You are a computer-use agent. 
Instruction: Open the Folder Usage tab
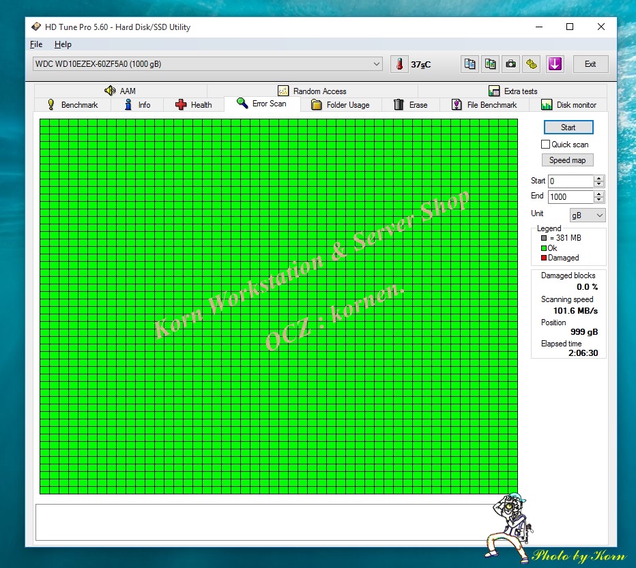coord(341,104)
